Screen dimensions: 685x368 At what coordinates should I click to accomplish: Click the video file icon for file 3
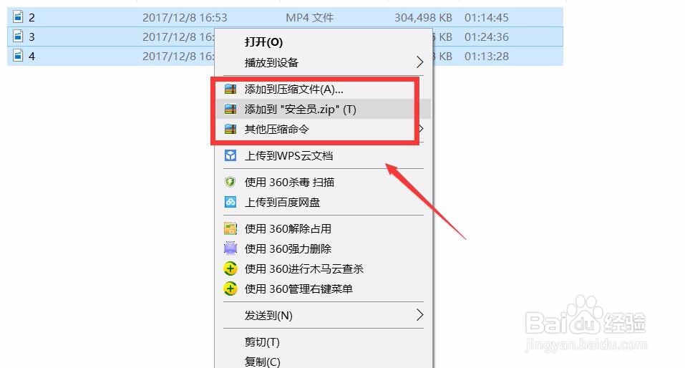click(18, 37)
